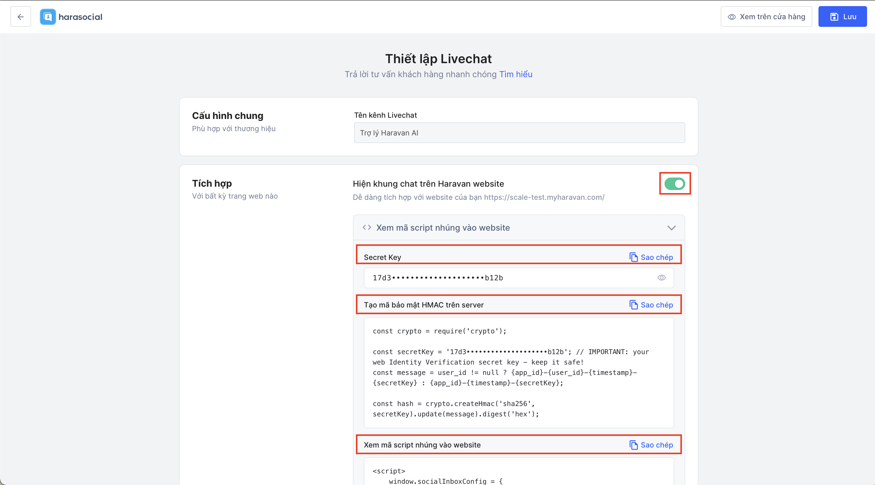Reveal the hidden Secret Key value
The image size is (875, 485).
tap(661, 278)
